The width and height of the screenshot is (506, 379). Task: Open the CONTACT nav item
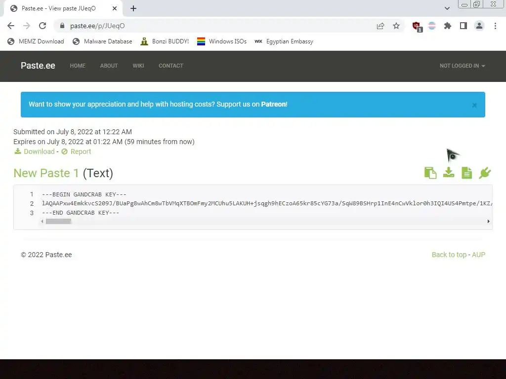[170, 66]
